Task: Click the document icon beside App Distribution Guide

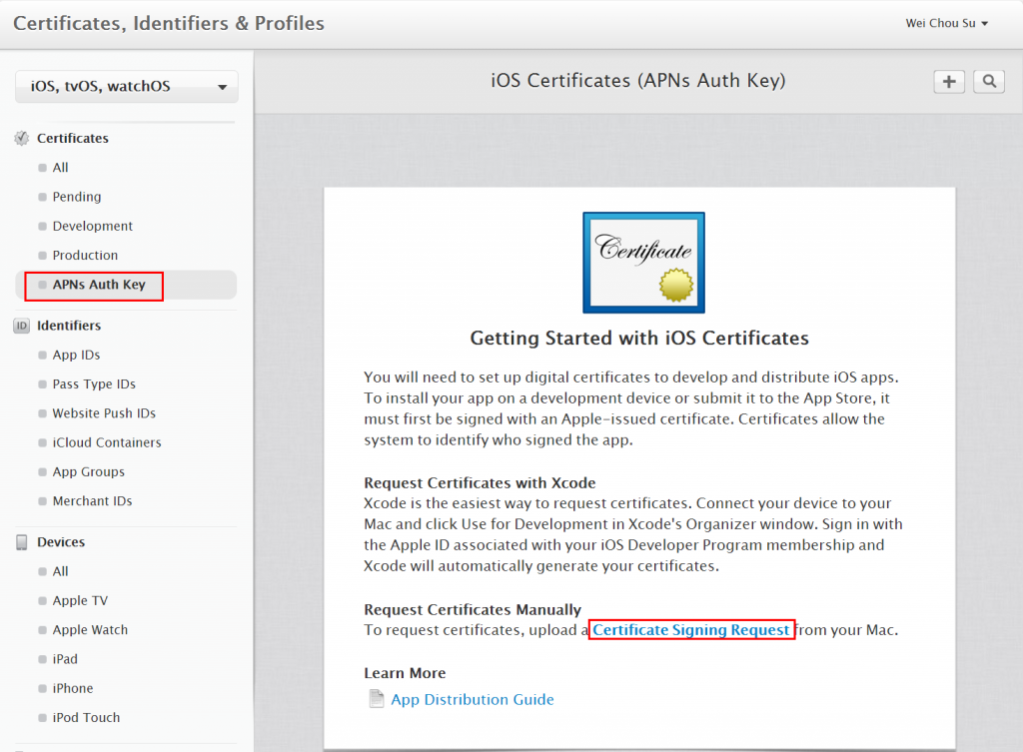Action: [377, 698]
